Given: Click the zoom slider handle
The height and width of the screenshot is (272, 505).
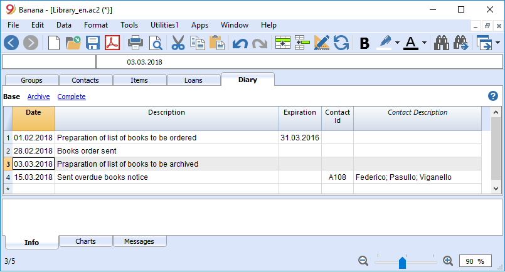Looking at the screenshot, I should 402,263.
